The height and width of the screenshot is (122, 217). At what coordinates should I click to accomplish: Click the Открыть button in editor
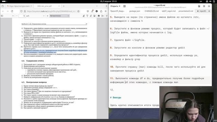114,6
